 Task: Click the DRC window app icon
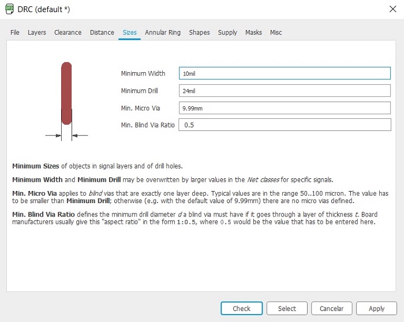9,9
